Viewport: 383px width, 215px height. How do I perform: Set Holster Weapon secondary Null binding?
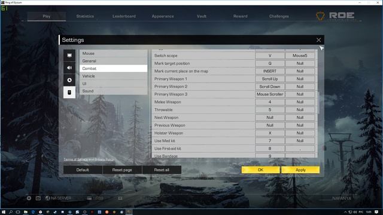coord(300,133)
